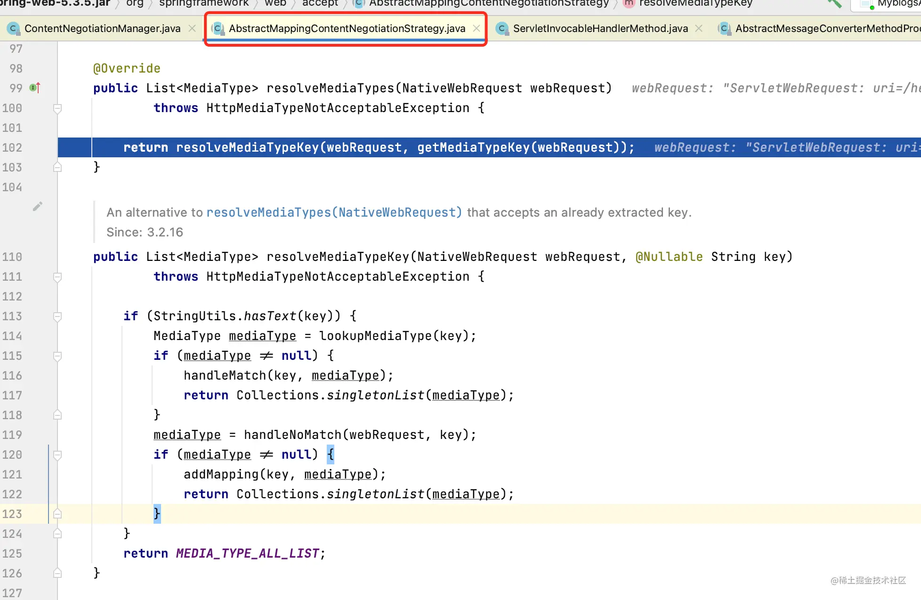921x600 pixels.
Task: Click the 'springframework' breadcrumb
Action: click(204, 3)
